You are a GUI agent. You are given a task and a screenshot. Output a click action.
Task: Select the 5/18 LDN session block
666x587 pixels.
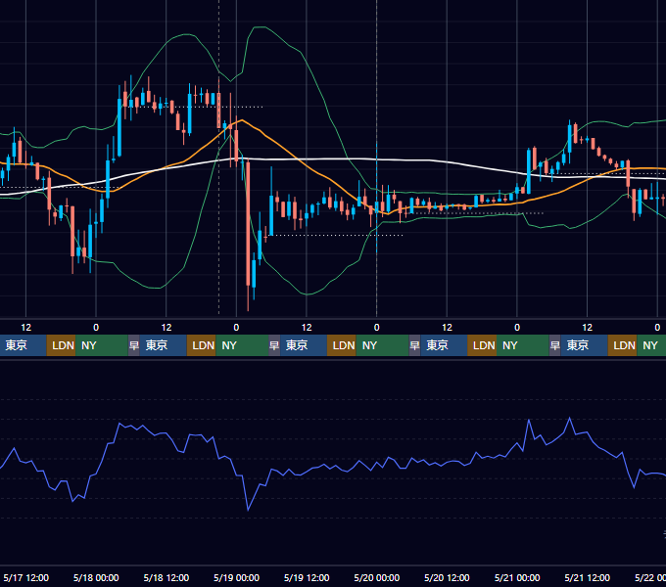coord(202,345)
